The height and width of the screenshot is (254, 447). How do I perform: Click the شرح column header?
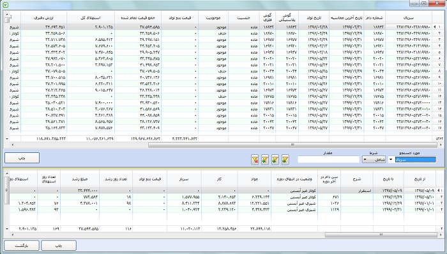(356, 179)
